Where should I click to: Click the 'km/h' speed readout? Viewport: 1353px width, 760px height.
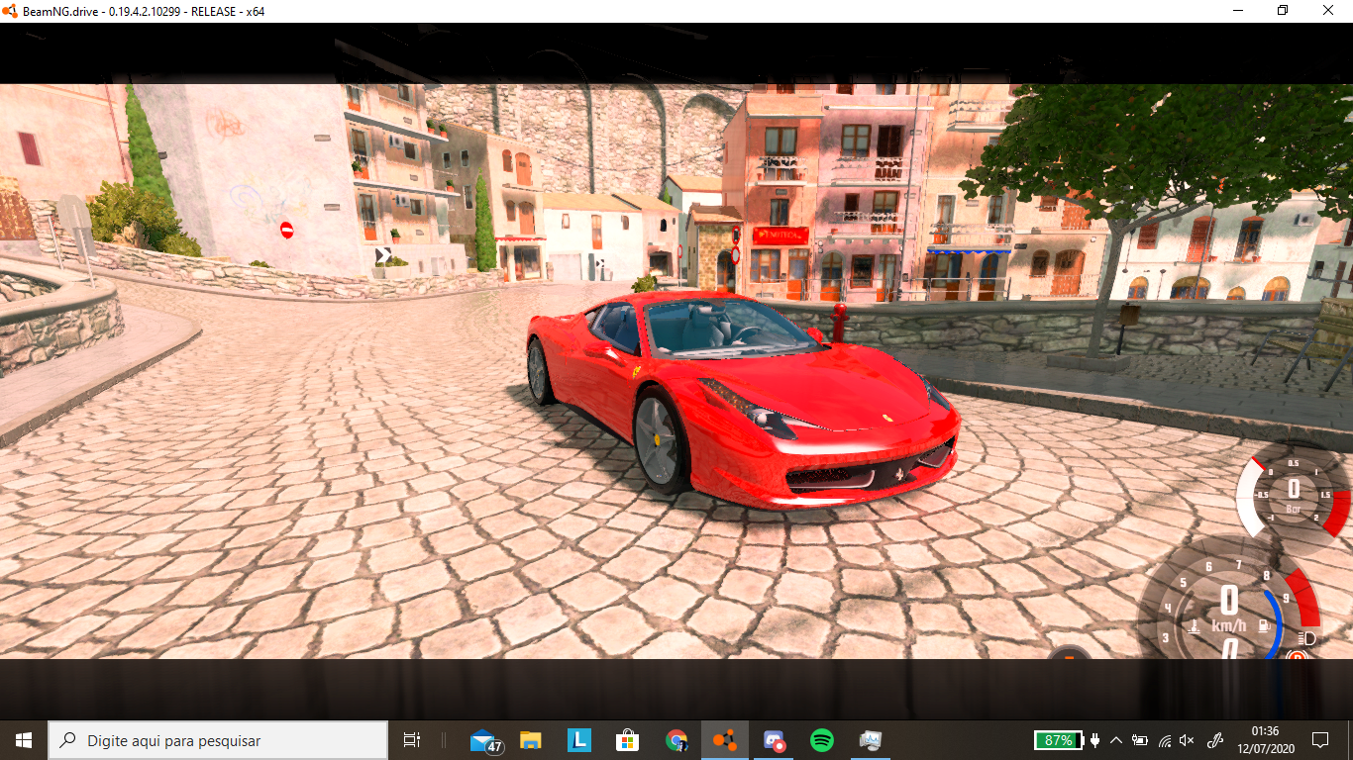1229,625
